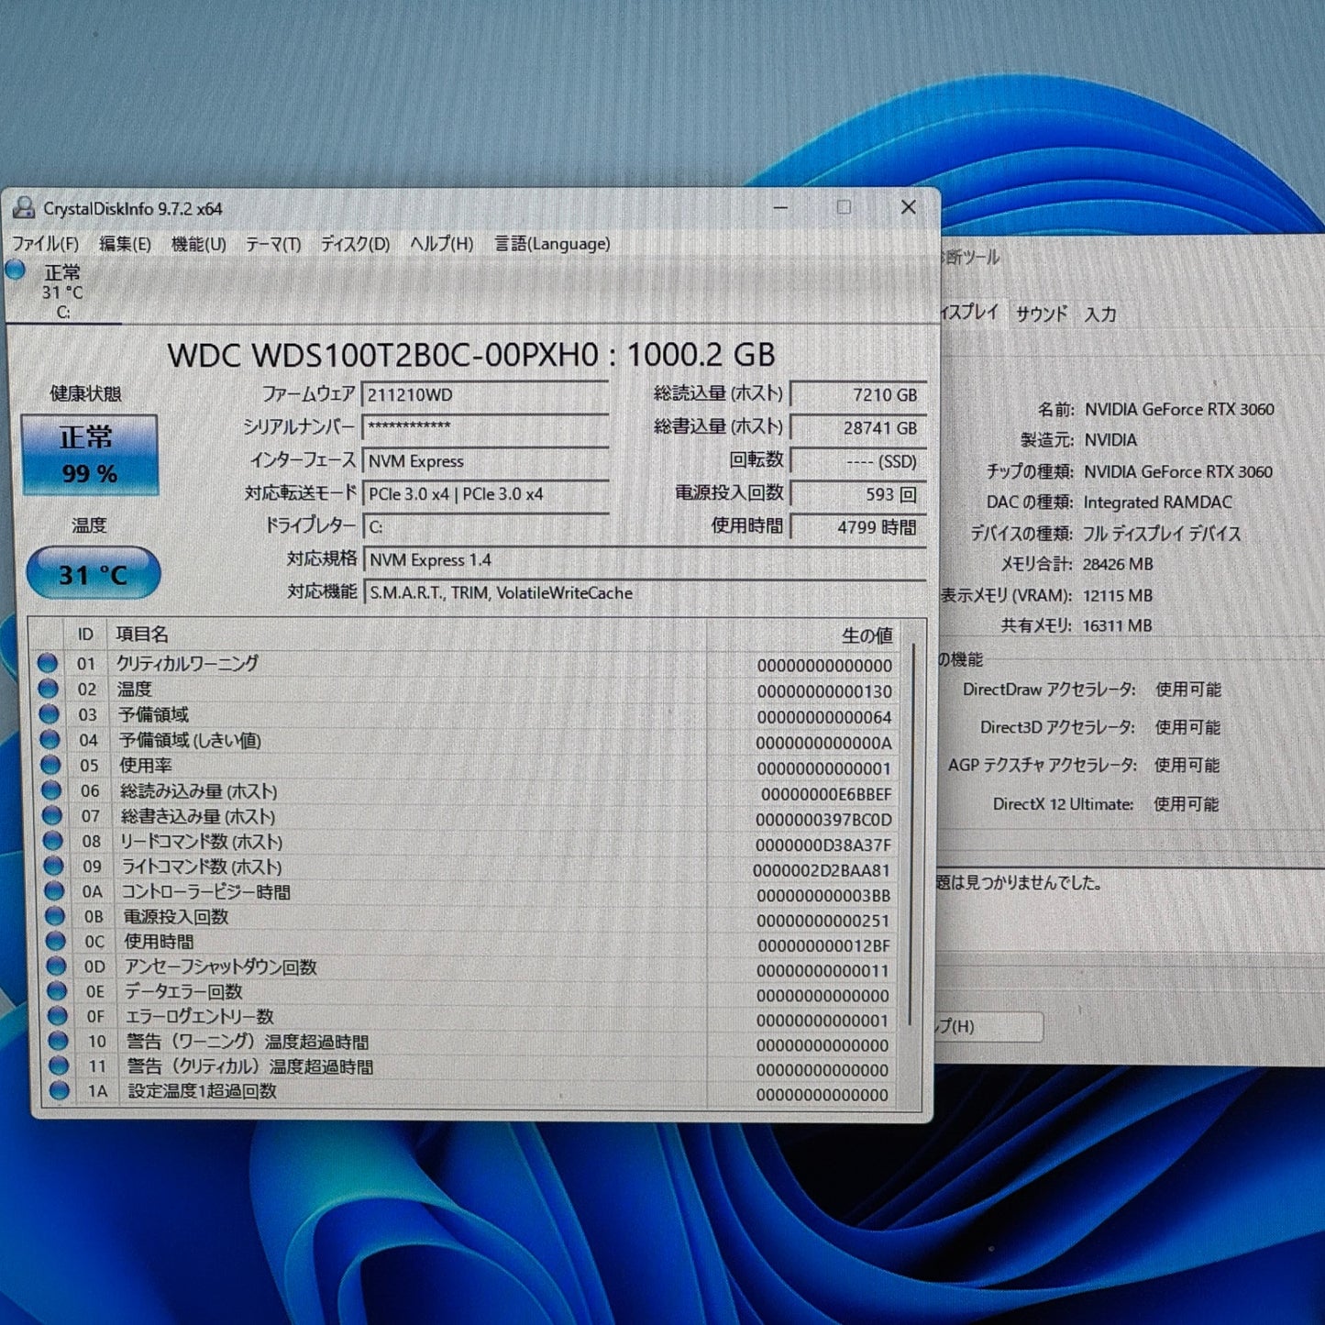Viewport: 1325px width, 1325px height.
Task: Click the status dot for row 11
Action: 59,1066
